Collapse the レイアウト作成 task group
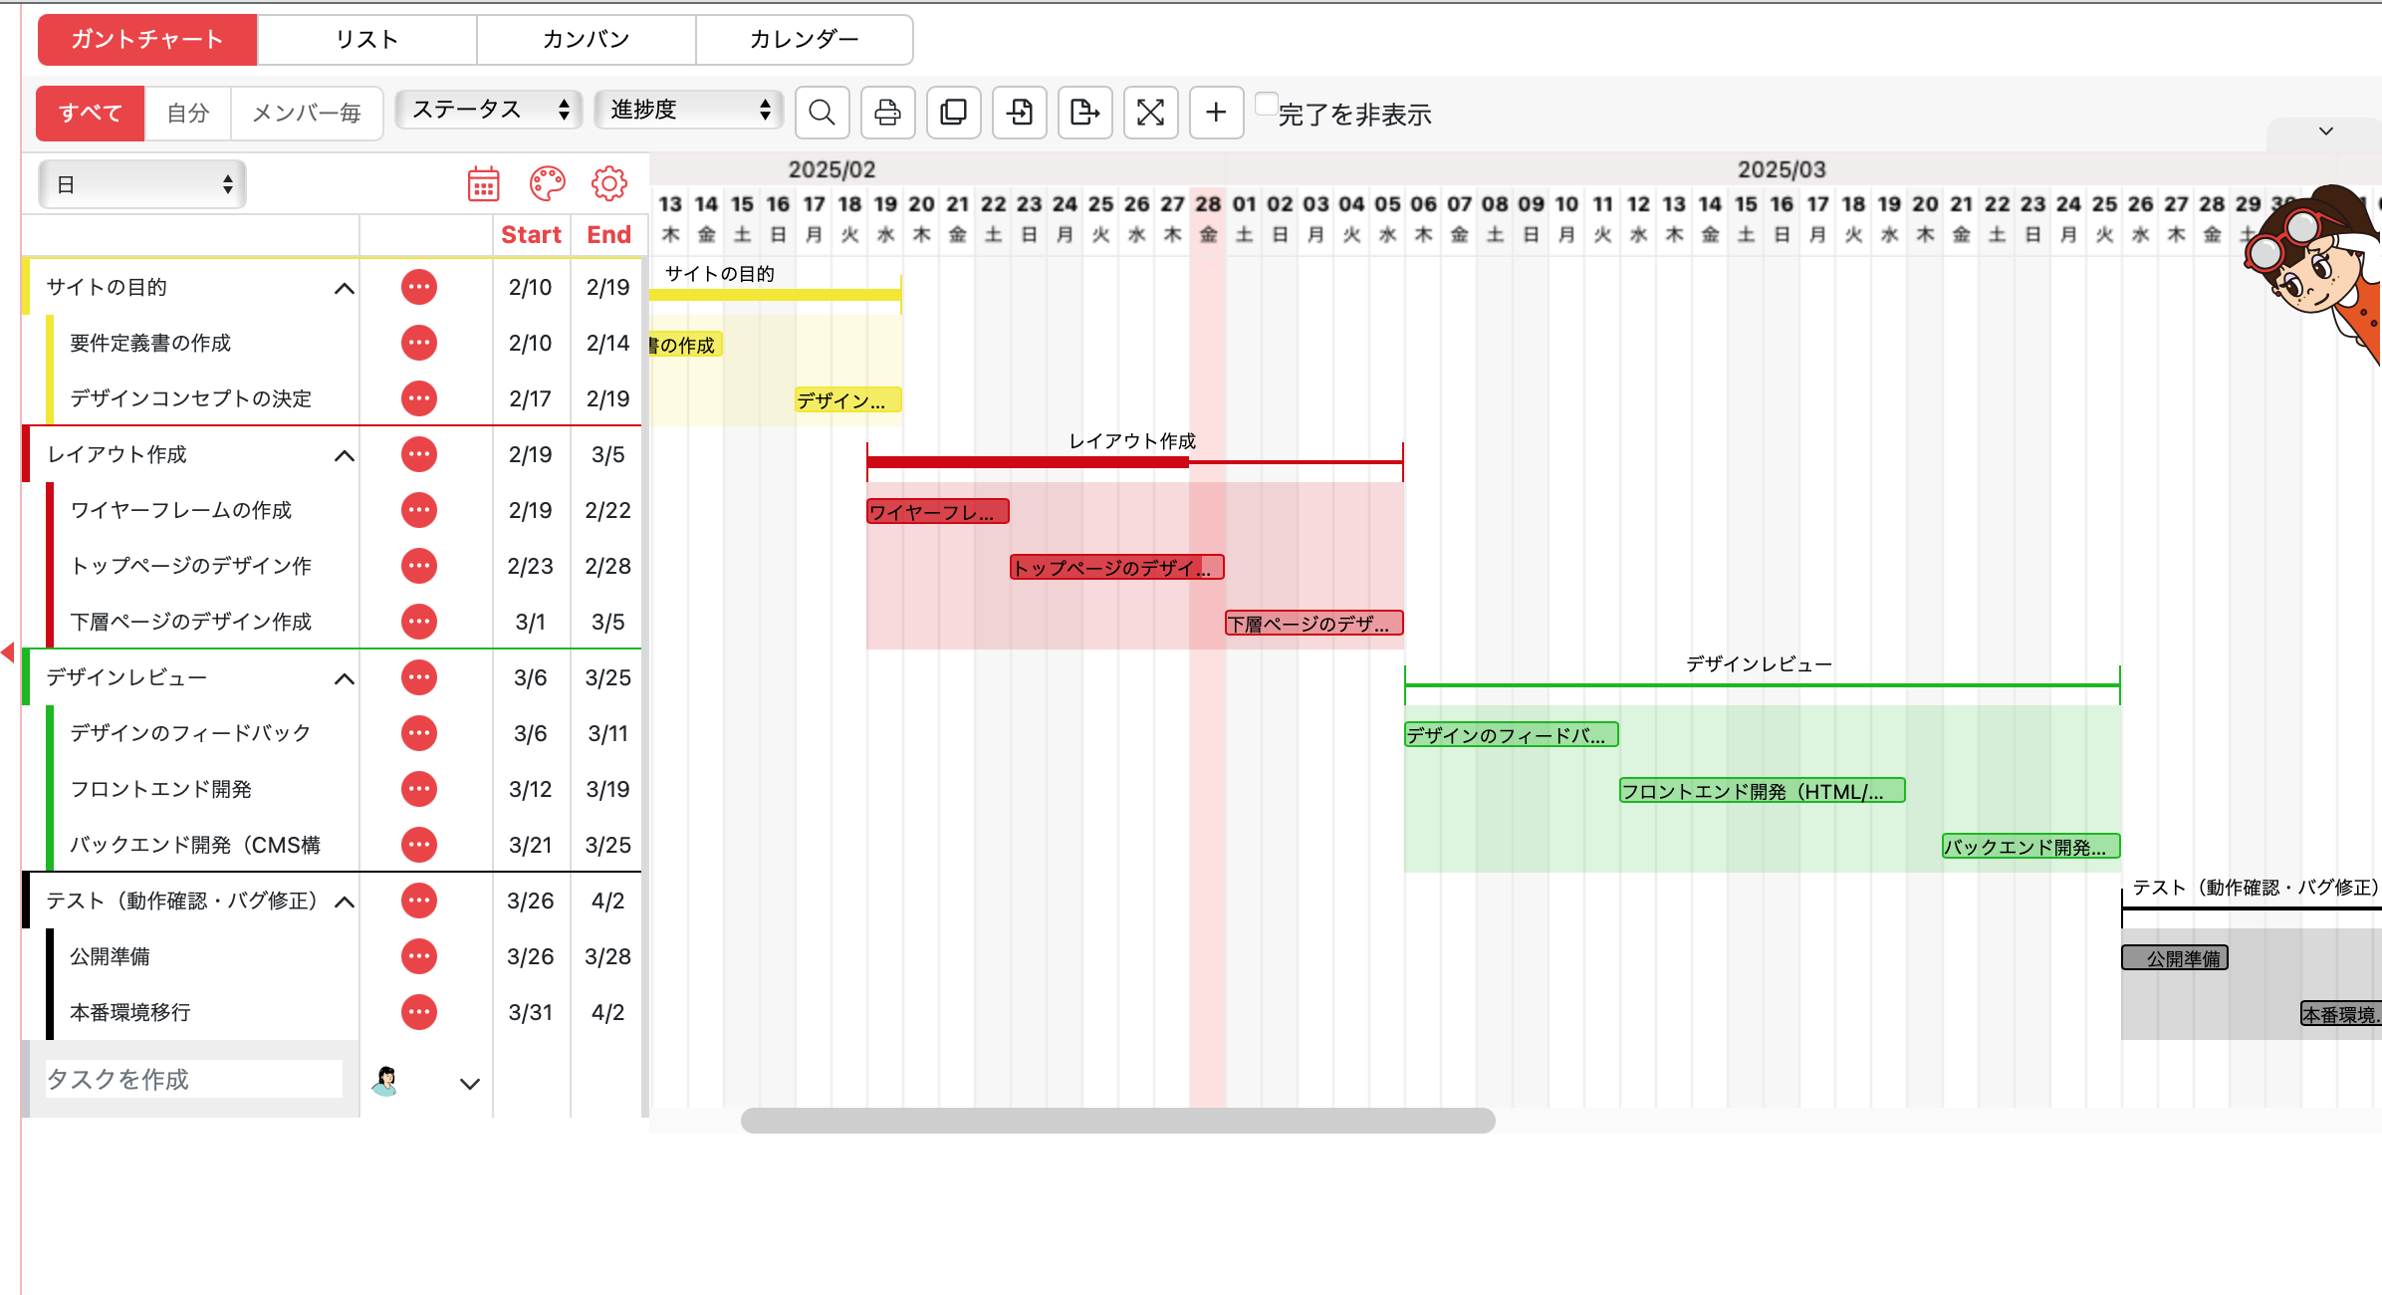 click(345, 456)
